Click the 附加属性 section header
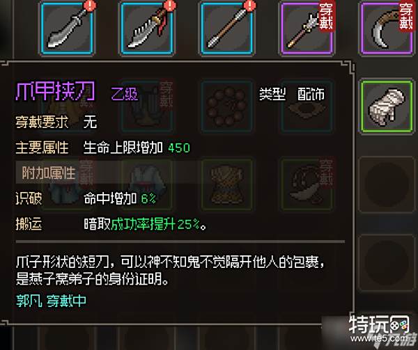This screenshot has width=418, height=350. click(x=49, y=173)
